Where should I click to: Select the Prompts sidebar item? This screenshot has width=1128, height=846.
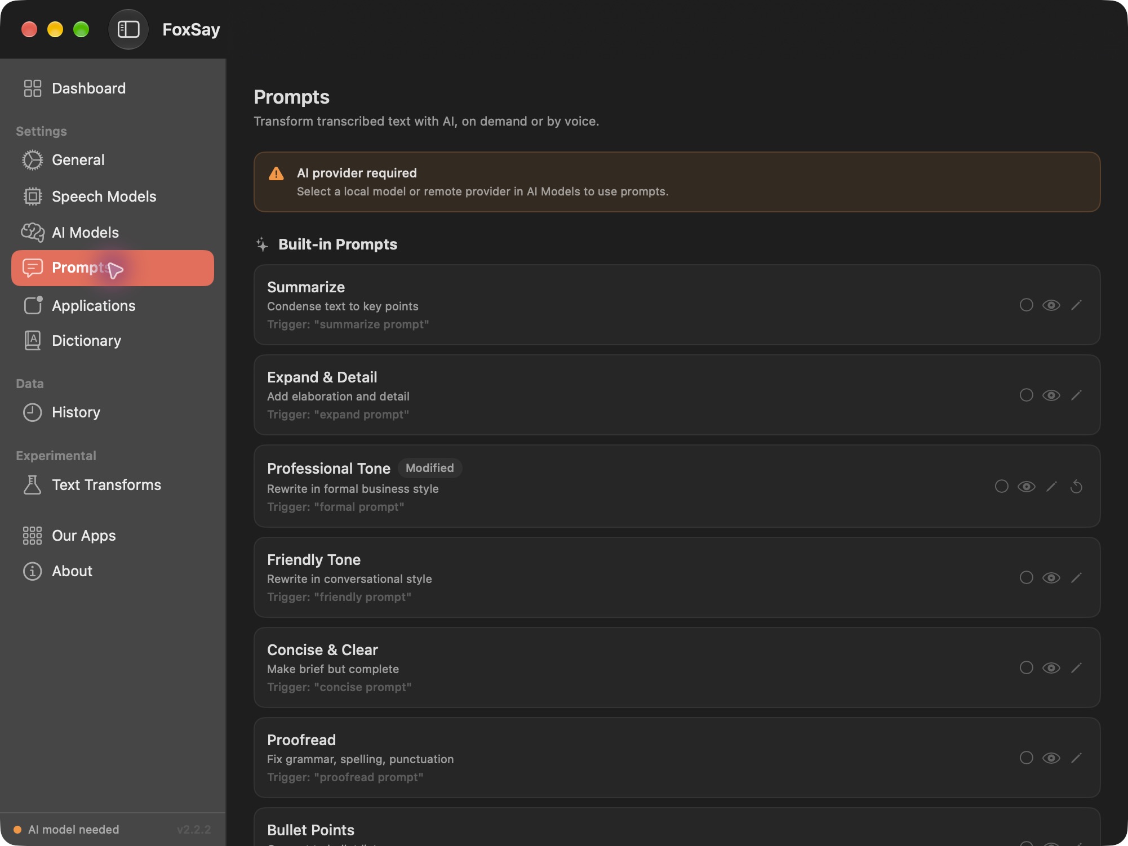pyautogui.click(x=113, y=268)
